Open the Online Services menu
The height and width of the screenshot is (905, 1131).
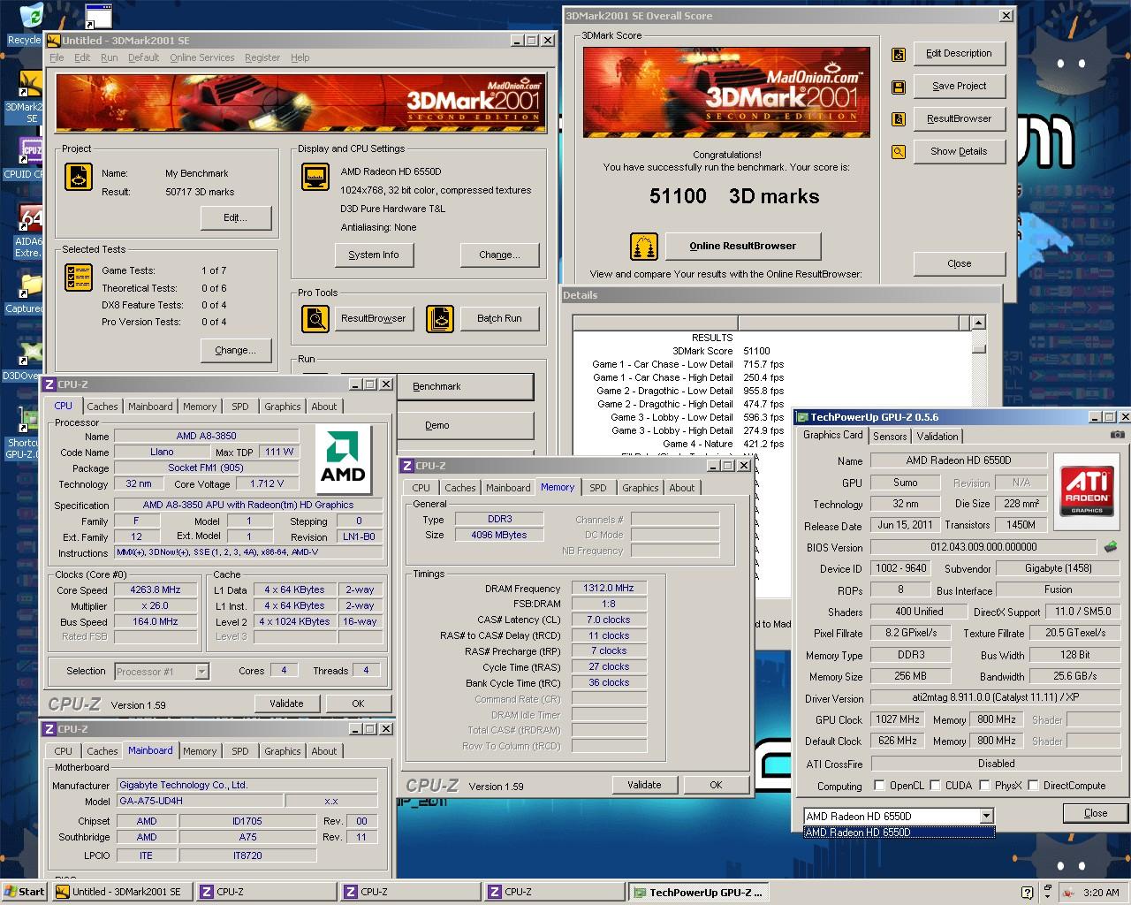click(201, 57)
